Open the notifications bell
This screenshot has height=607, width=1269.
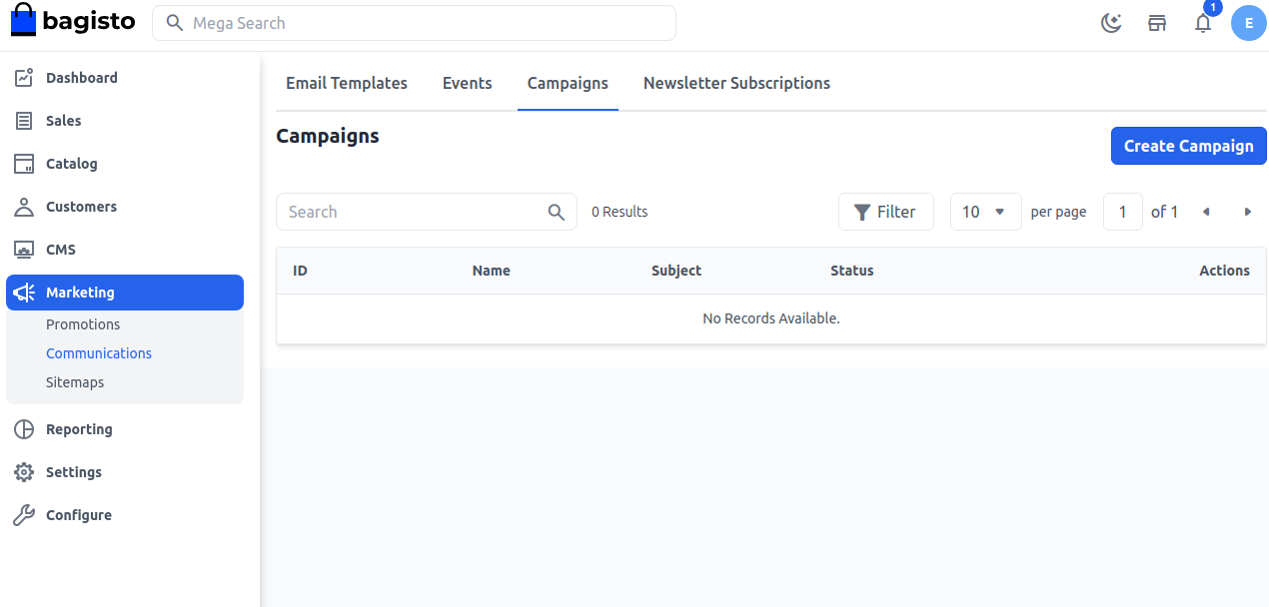1203,23
